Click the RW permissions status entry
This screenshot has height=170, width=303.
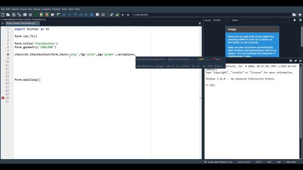coord(279,162)
